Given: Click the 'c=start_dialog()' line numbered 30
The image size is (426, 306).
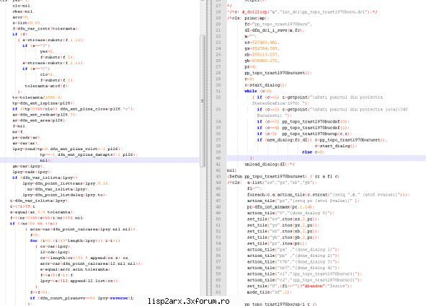Looking at the screenshot, I should (x=265, y=85).
